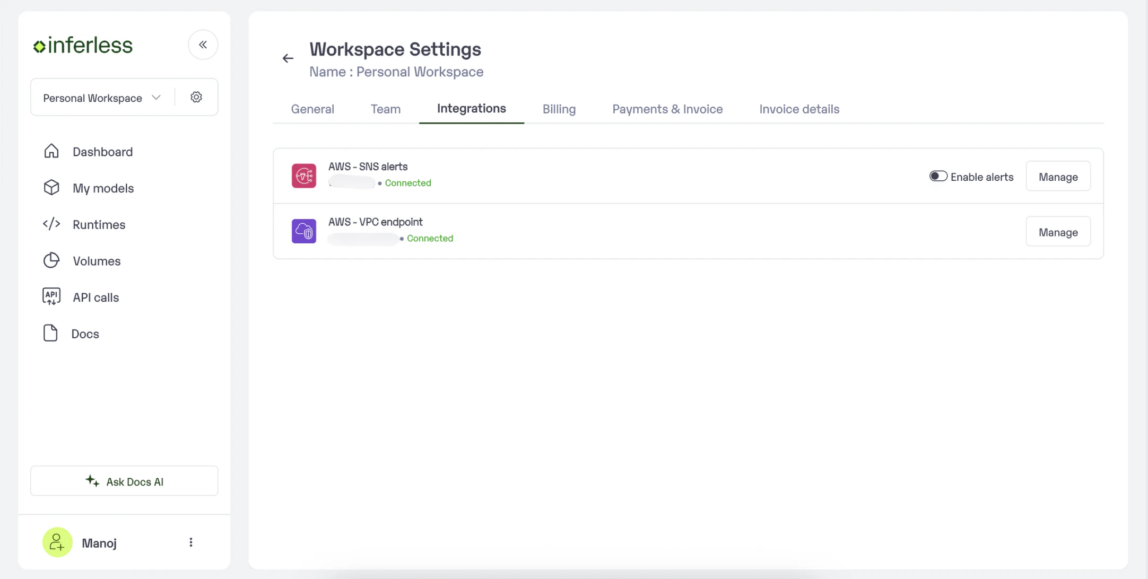Go back using the left arrow
The height and width of the screenshot is (579, 1148).
(288, 58)
